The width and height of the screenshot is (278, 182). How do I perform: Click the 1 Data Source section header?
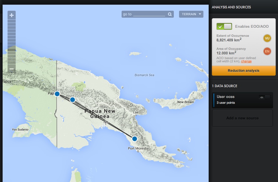(x=225, y=86)
